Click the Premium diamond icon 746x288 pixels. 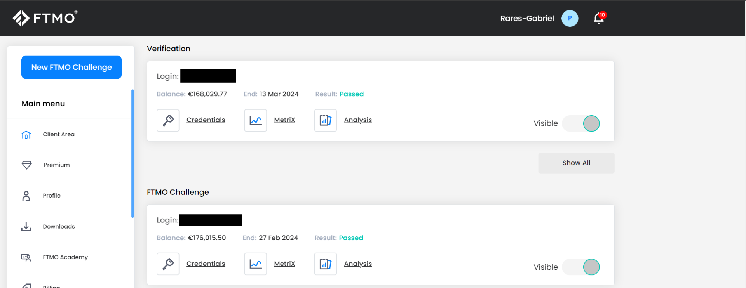coord(26,165)
